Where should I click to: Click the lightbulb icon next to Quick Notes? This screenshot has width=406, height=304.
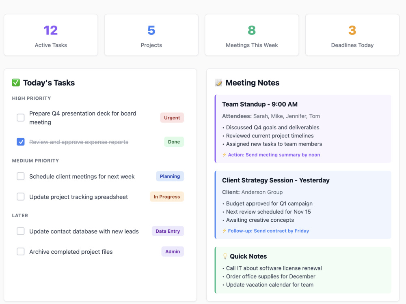225,256
